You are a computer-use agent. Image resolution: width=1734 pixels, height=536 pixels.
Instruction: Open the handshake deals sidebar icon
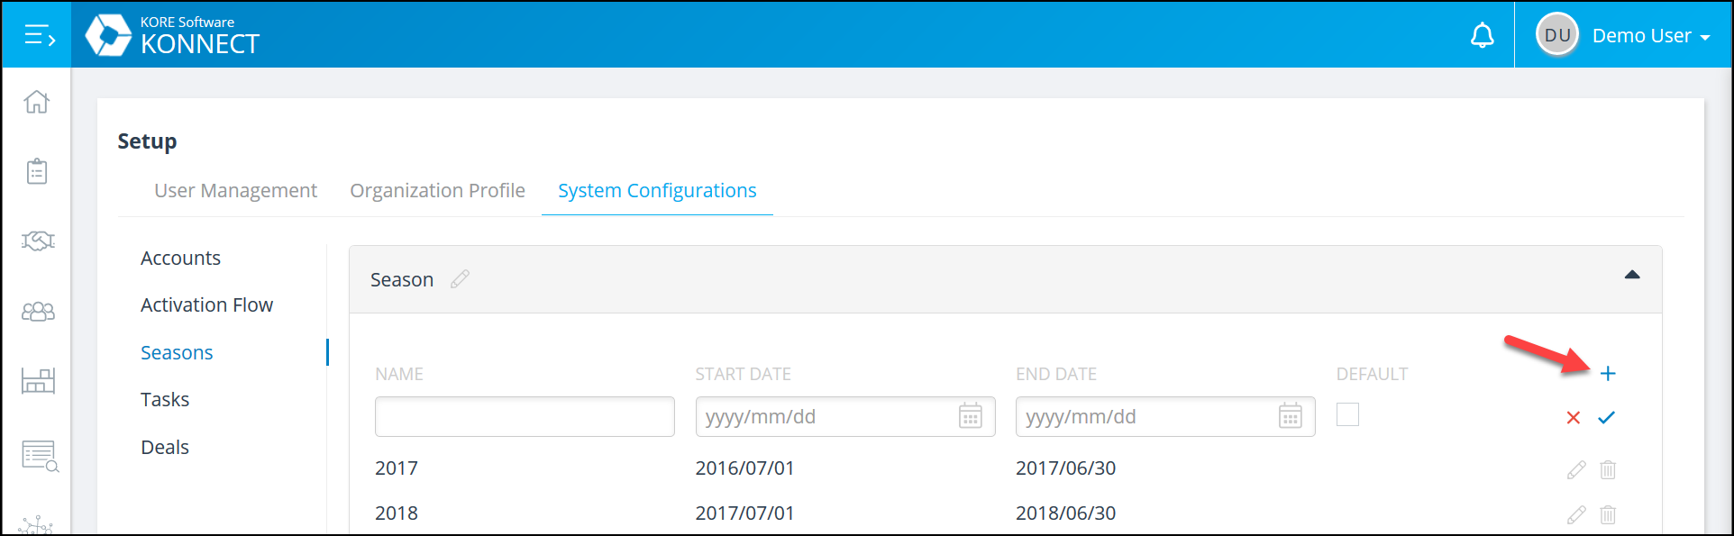(38, 241)
